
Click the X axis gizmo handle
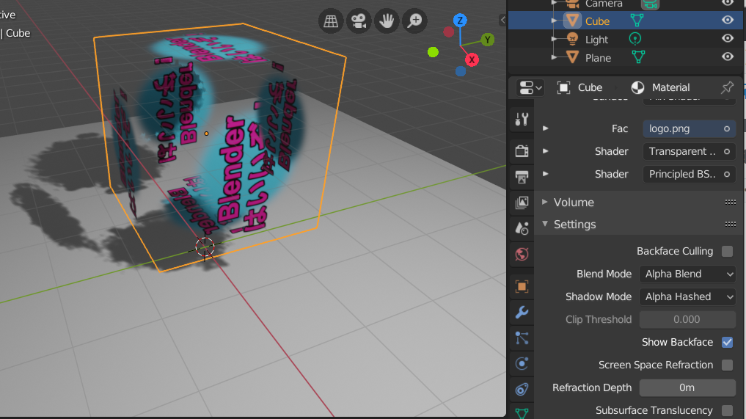click(x=472, y=59)
